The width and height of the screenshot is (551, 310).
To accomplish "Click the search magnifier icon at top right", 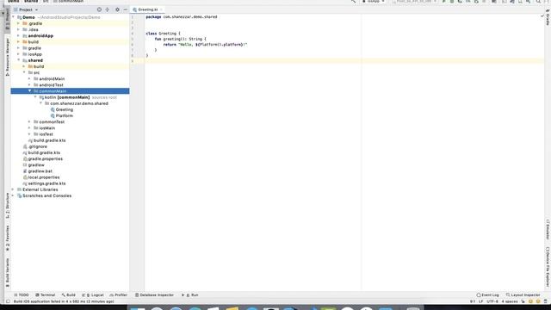I will point(538,2).
